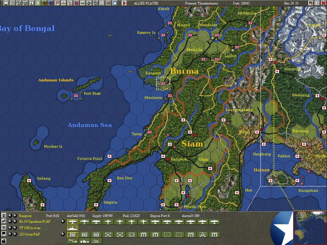
Task: Click the British flag at Moulmein
Action: click(x=170, y=95)
